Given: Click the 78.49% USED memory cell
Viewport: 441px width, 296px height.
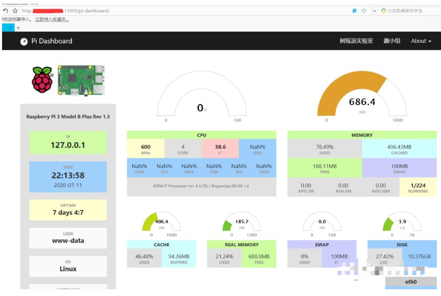Looking at the screenshot, I should (x=324, y=149).
